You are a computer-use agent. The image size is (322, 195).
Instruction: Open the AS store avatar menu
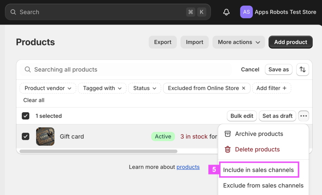coord(246,12)
